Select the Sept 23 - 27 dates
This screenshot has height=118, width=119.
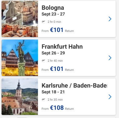53,14
